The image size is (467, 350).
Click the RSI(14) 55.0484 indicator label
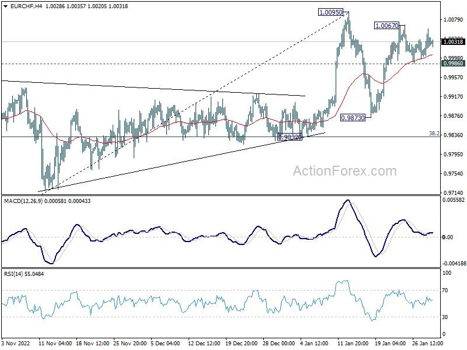[x=24, y=274]
